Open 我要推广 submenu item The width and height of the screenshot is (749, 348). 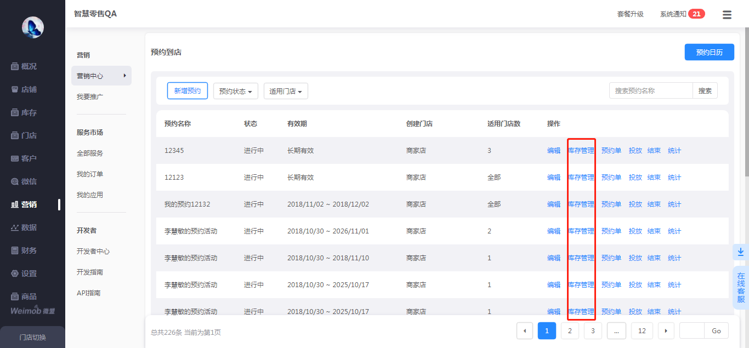[x=90, y=96]
